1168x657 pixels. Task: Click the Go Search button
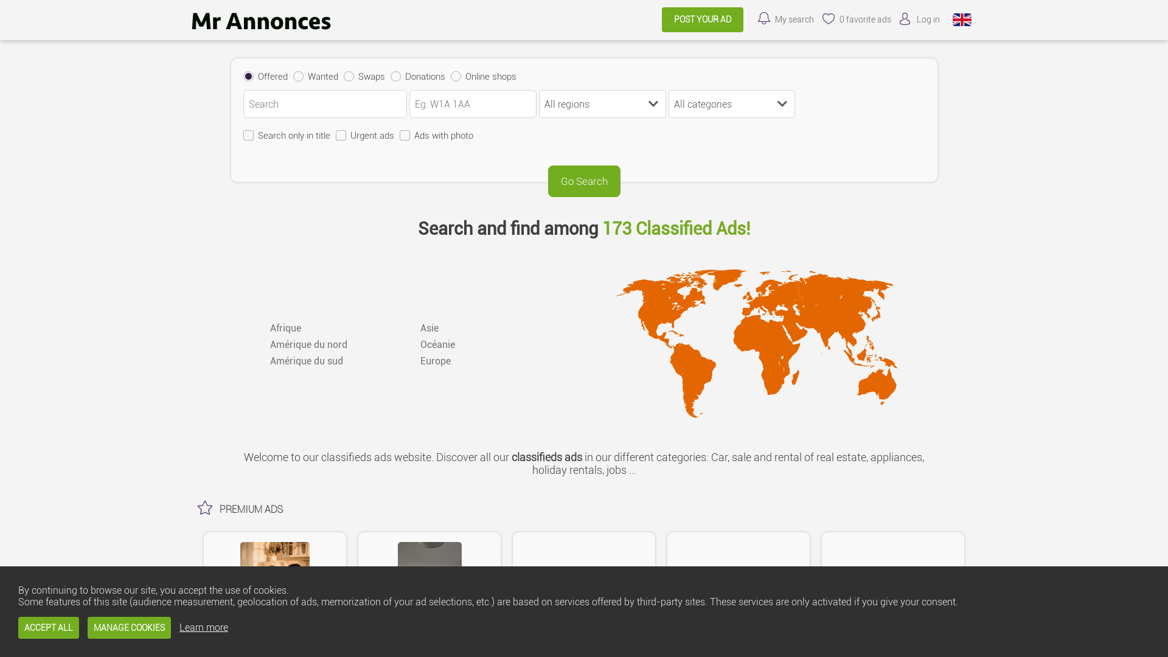(x=583, y=181)
